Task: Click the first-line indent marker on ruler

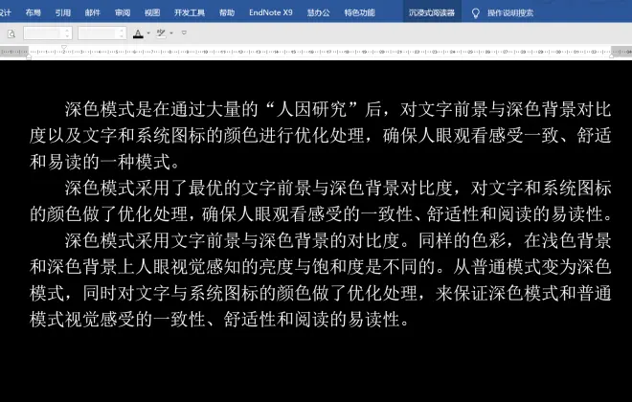Action: (x=64, y=48)
